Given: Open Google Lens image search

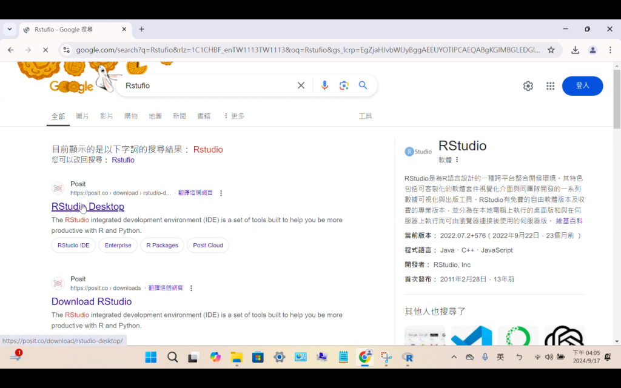Looking at the screenshot, I should (344, 85).
